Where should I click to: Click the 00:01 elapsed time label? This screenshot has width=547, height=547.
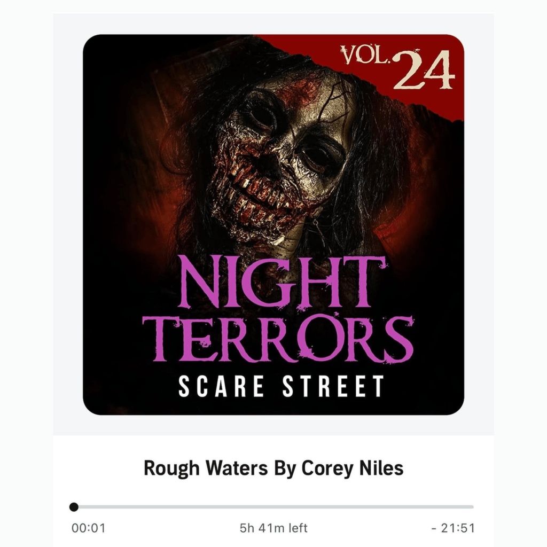(x=88, y=528)
